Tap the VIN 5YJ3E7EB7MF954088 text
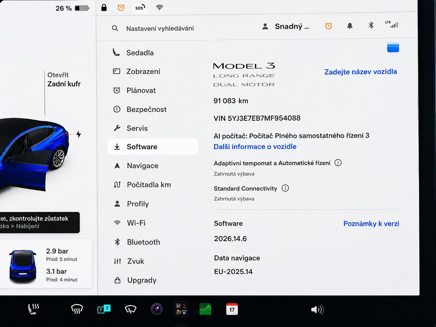Viewport: 436px width, 327px height. (x=257, y=118)
